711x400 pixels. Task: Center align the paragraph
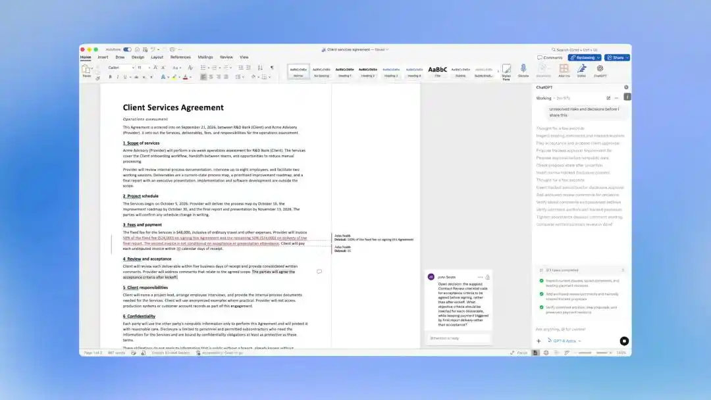tap(211, 77)
